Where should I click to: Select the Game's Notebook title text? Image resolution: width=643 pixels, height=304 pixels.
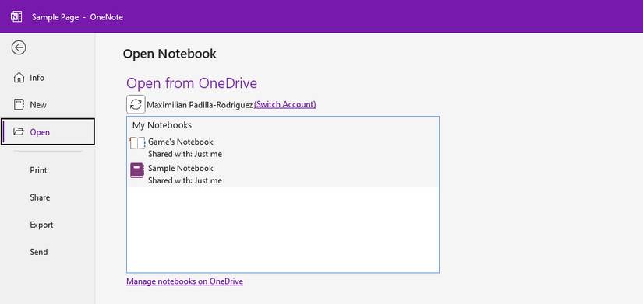181,142
